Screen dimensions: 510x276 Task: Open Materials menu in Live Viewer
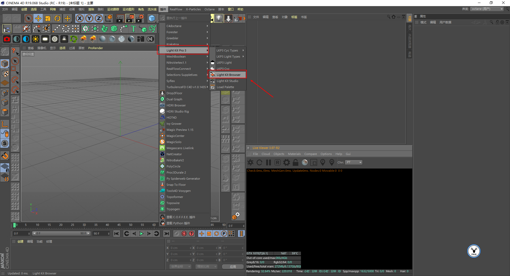[x=294, y=154]
